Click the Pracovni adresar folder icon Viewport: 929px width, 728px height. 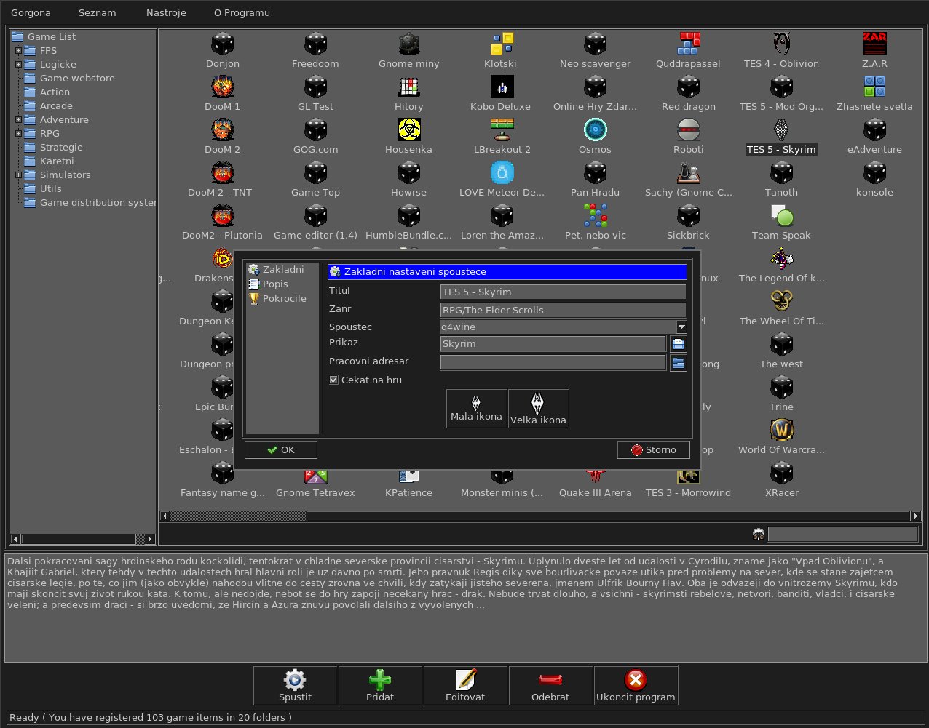click(x=679, y=362)
